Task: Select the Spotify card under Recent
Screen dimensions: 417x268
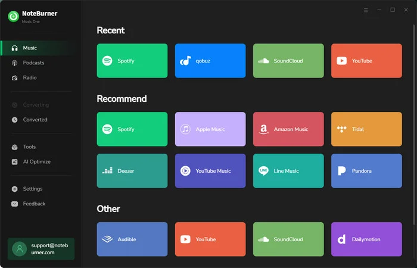Action: pyautogui.click(x=132, y=61)
